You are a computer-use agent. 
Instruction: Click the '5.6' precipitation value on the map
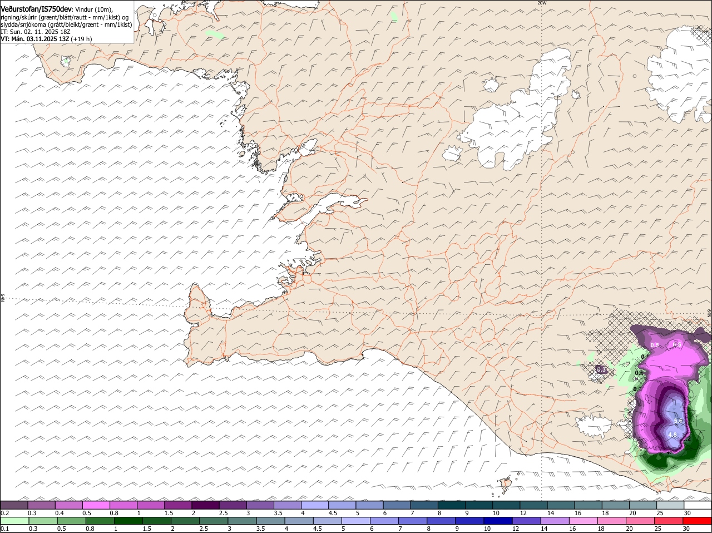coord(678,421)
